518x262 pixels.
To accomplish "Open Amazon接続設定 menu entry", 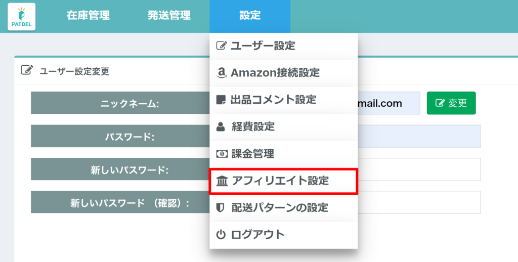I will click(x=275, y=73).
